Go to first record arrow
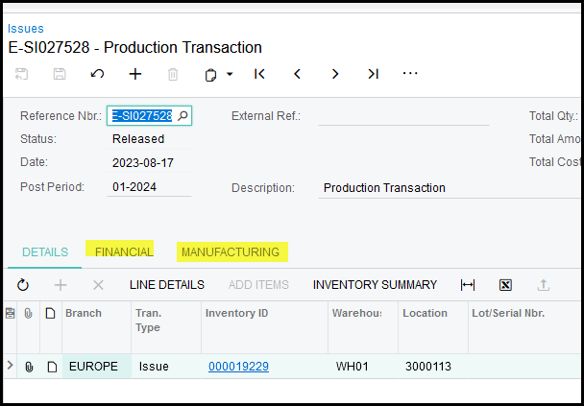 (259, 74)
